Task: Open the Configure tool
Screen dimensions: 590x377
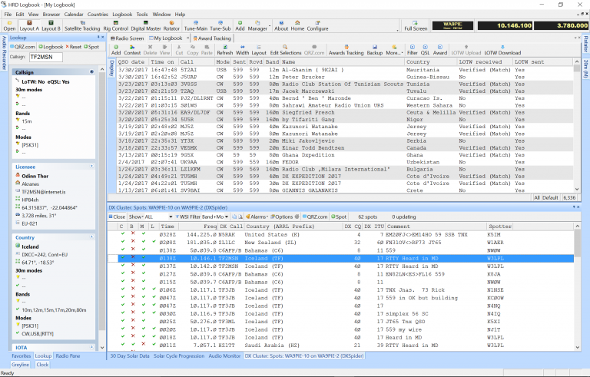Action: coord(317,25)
